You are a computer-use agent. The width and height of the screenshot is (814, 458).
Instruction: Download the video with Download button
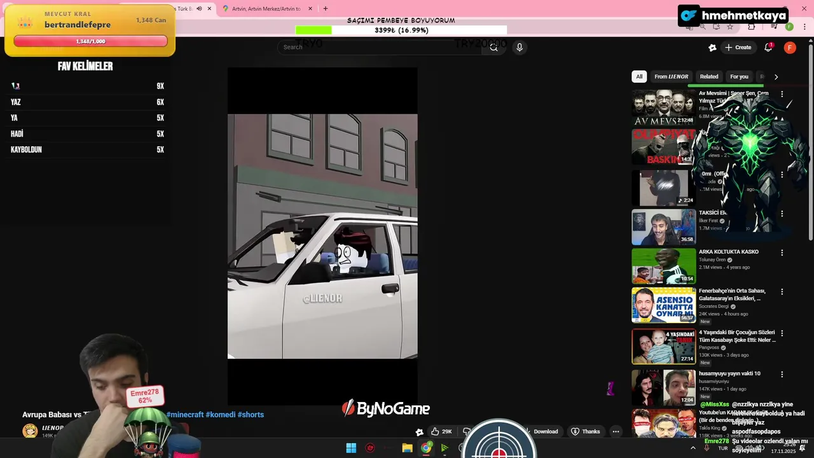pos(546,431)
